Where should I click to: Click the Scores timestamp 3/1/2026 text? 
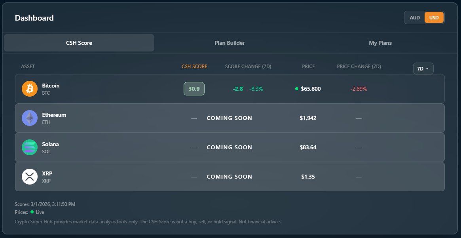click(45, 204)
